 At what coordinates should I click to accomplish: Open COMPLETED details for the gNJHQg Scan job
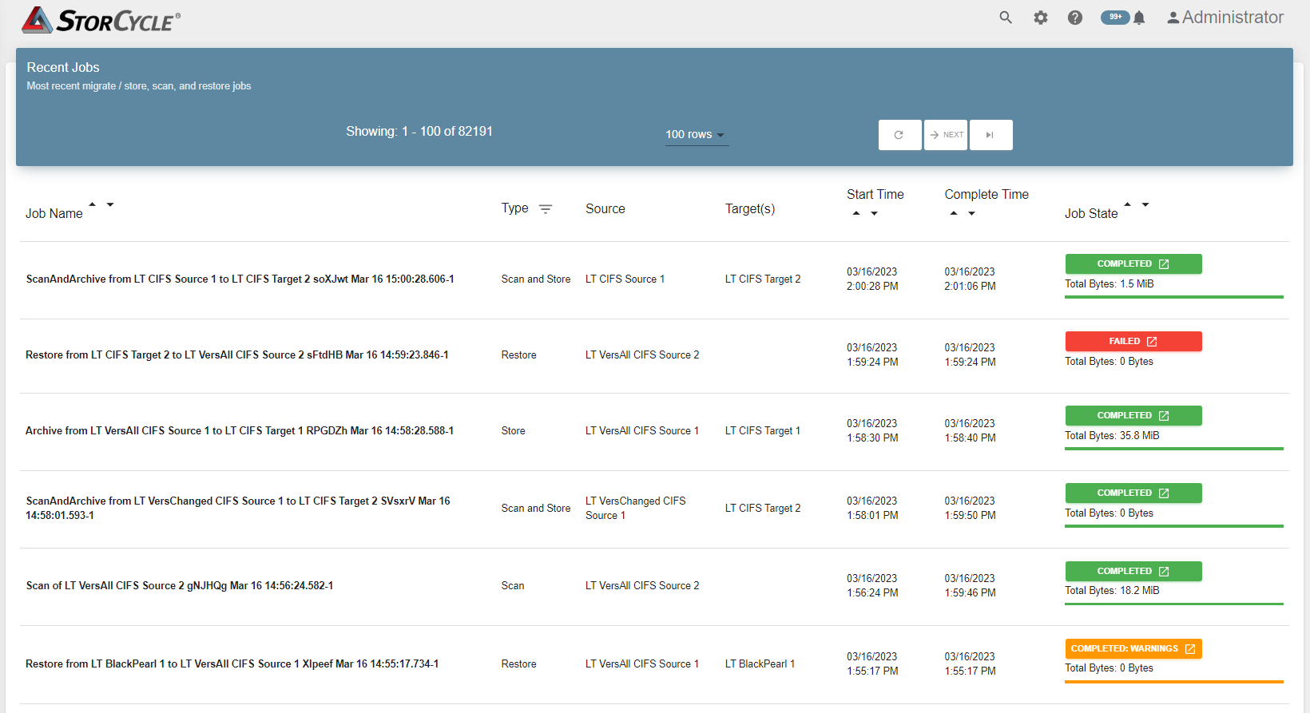click(x=1133, y=571)
